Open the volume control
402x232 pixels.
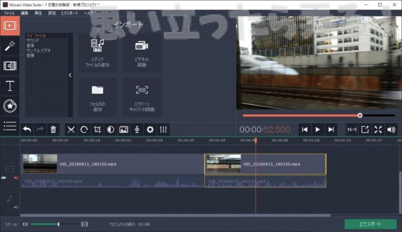pyautogui.click(x=391, y=130)
